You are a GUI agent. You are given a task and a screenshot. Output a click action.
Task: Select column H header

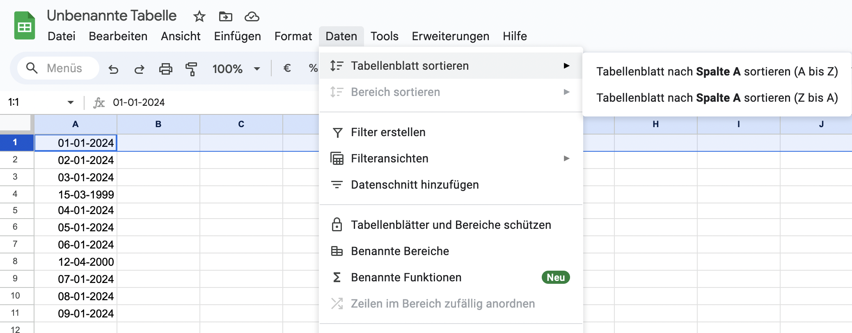(x=656, y=125)
